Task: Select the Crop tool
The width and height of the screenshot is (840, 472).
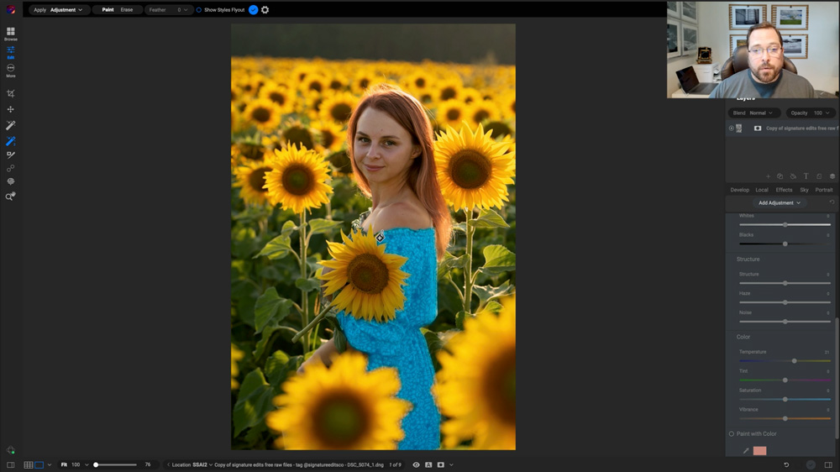Action: (x=11, y=93)
